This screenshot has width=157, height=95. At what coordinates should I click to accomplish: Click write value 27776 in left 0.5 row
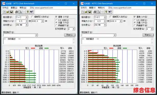[63, 51]
